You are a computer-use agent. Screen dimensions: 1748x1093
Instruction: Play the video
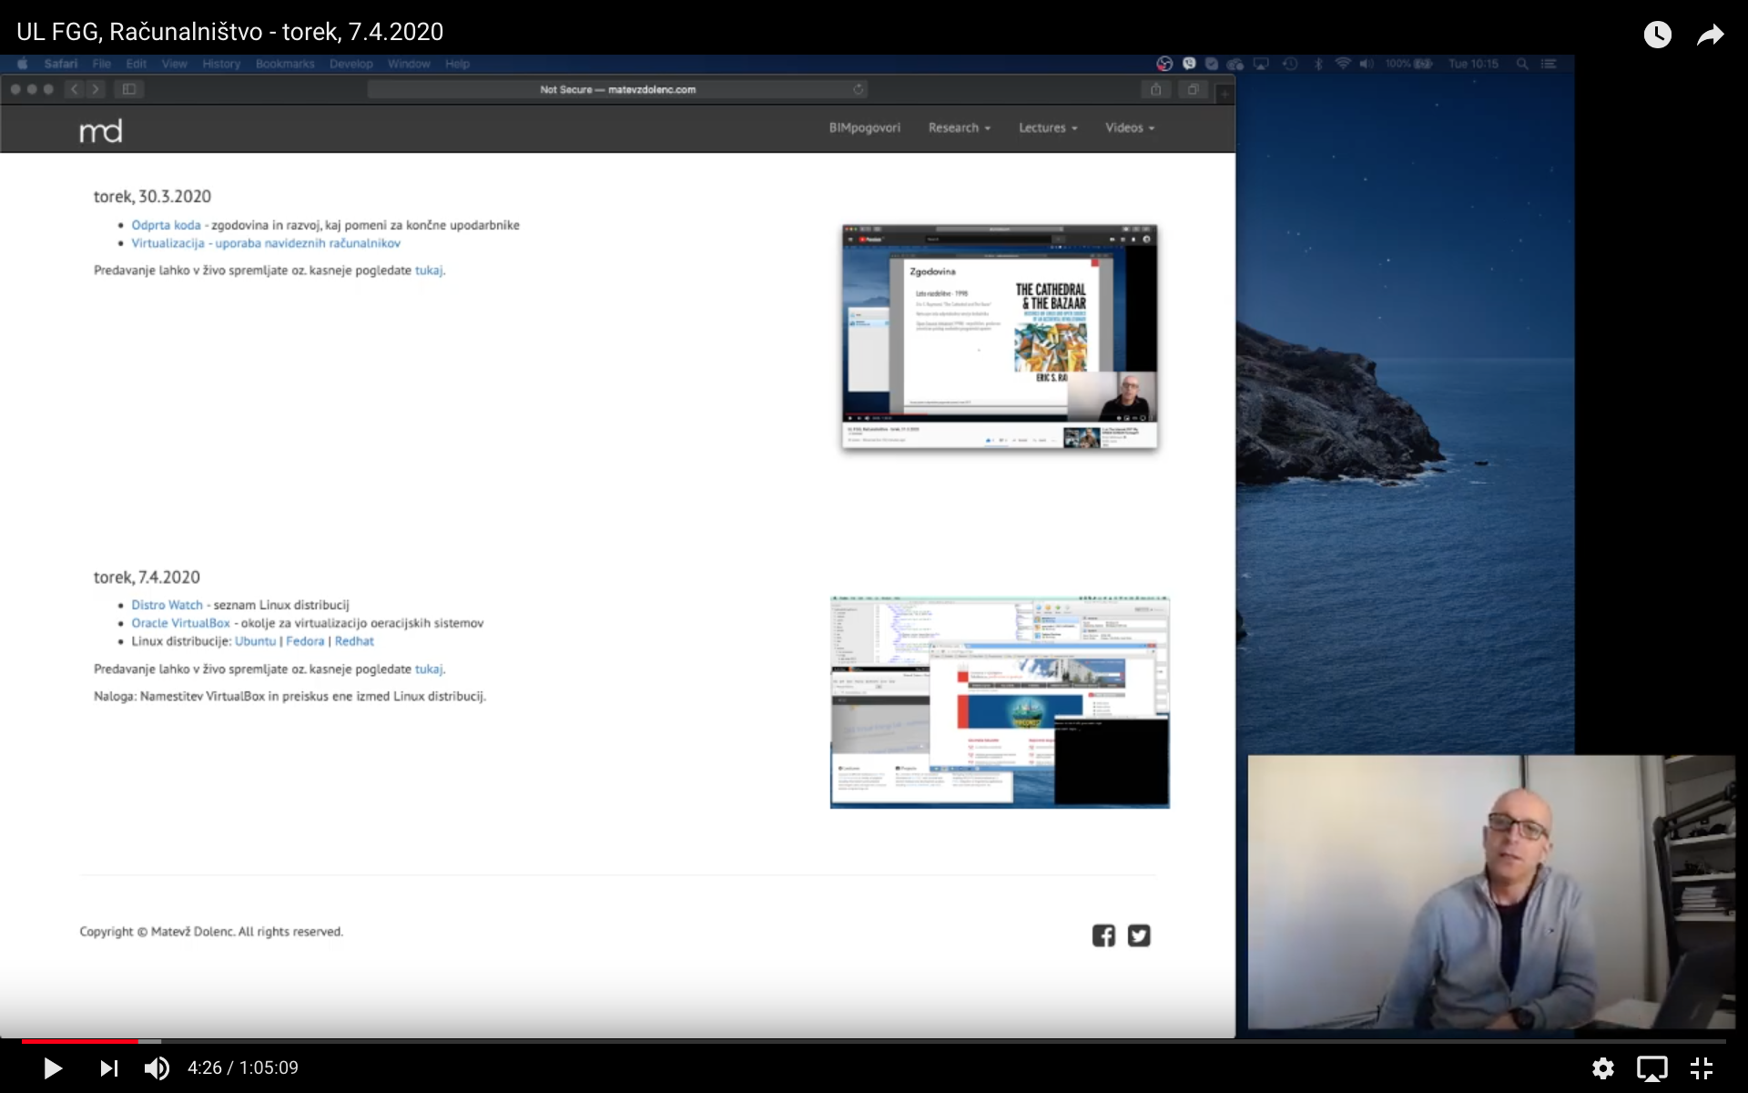[53, 1067]
